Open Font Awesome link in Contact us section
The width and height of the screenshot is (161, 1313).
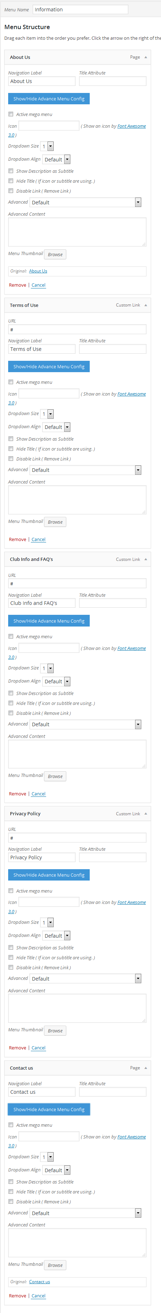pyautogui.click(x=132, y=1137)
